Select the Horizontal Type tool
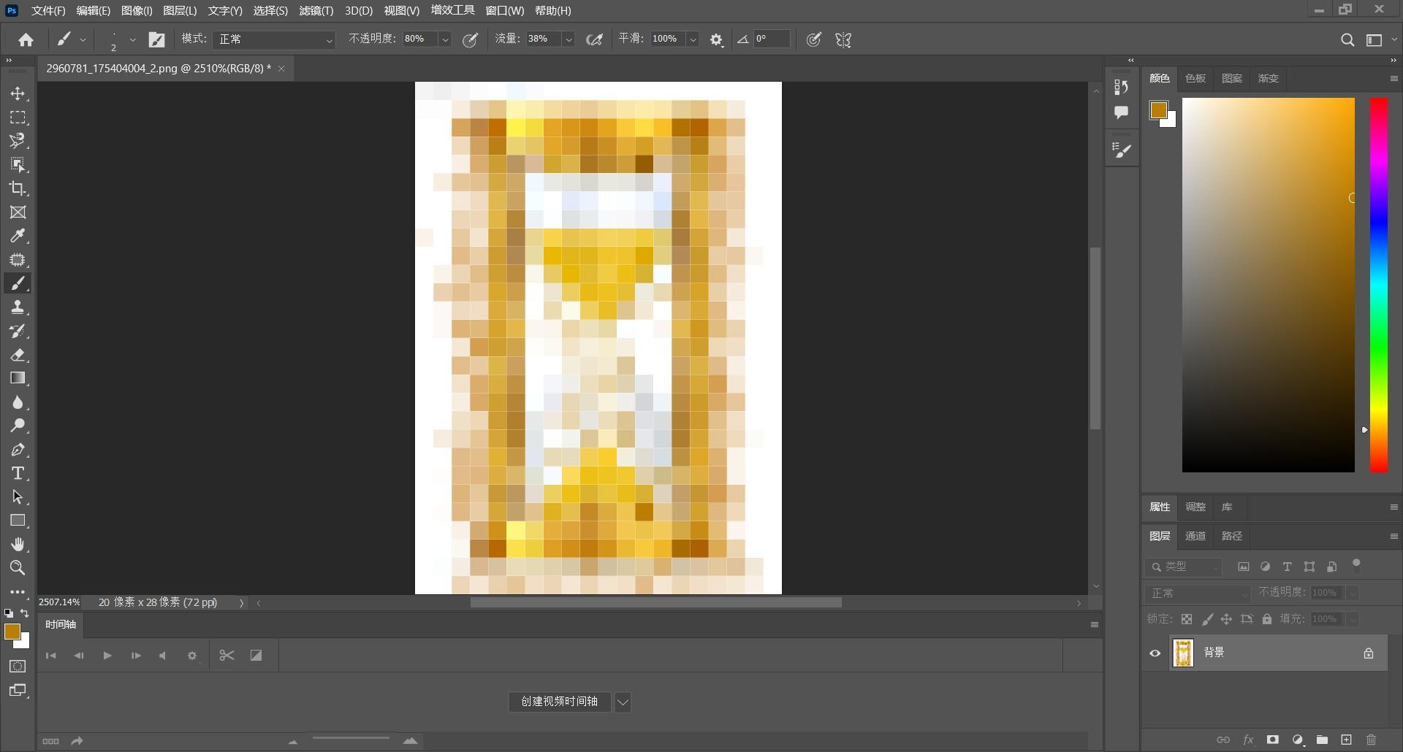This screenshot has width=1403, height=752. point(18,473)
